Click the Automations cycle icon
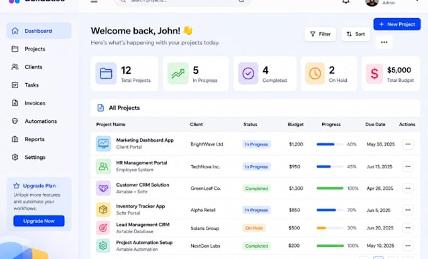Screen dimensions: 428x259 coord(15,121)
